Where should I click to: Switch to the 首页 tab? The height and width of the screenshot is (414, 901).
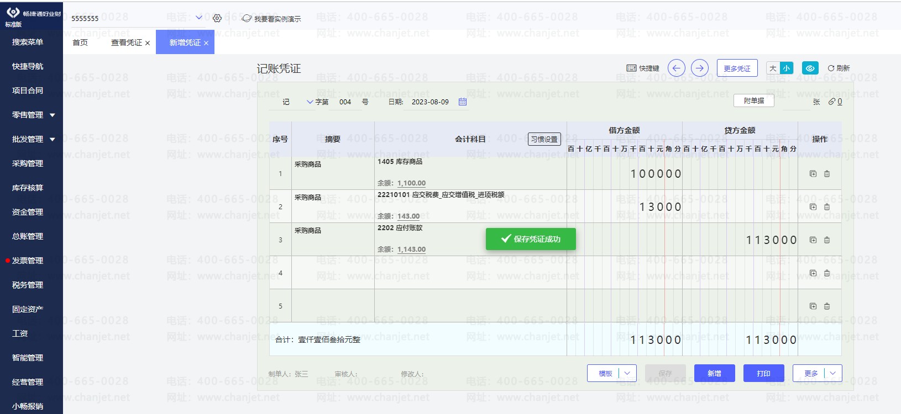[80, 43]
